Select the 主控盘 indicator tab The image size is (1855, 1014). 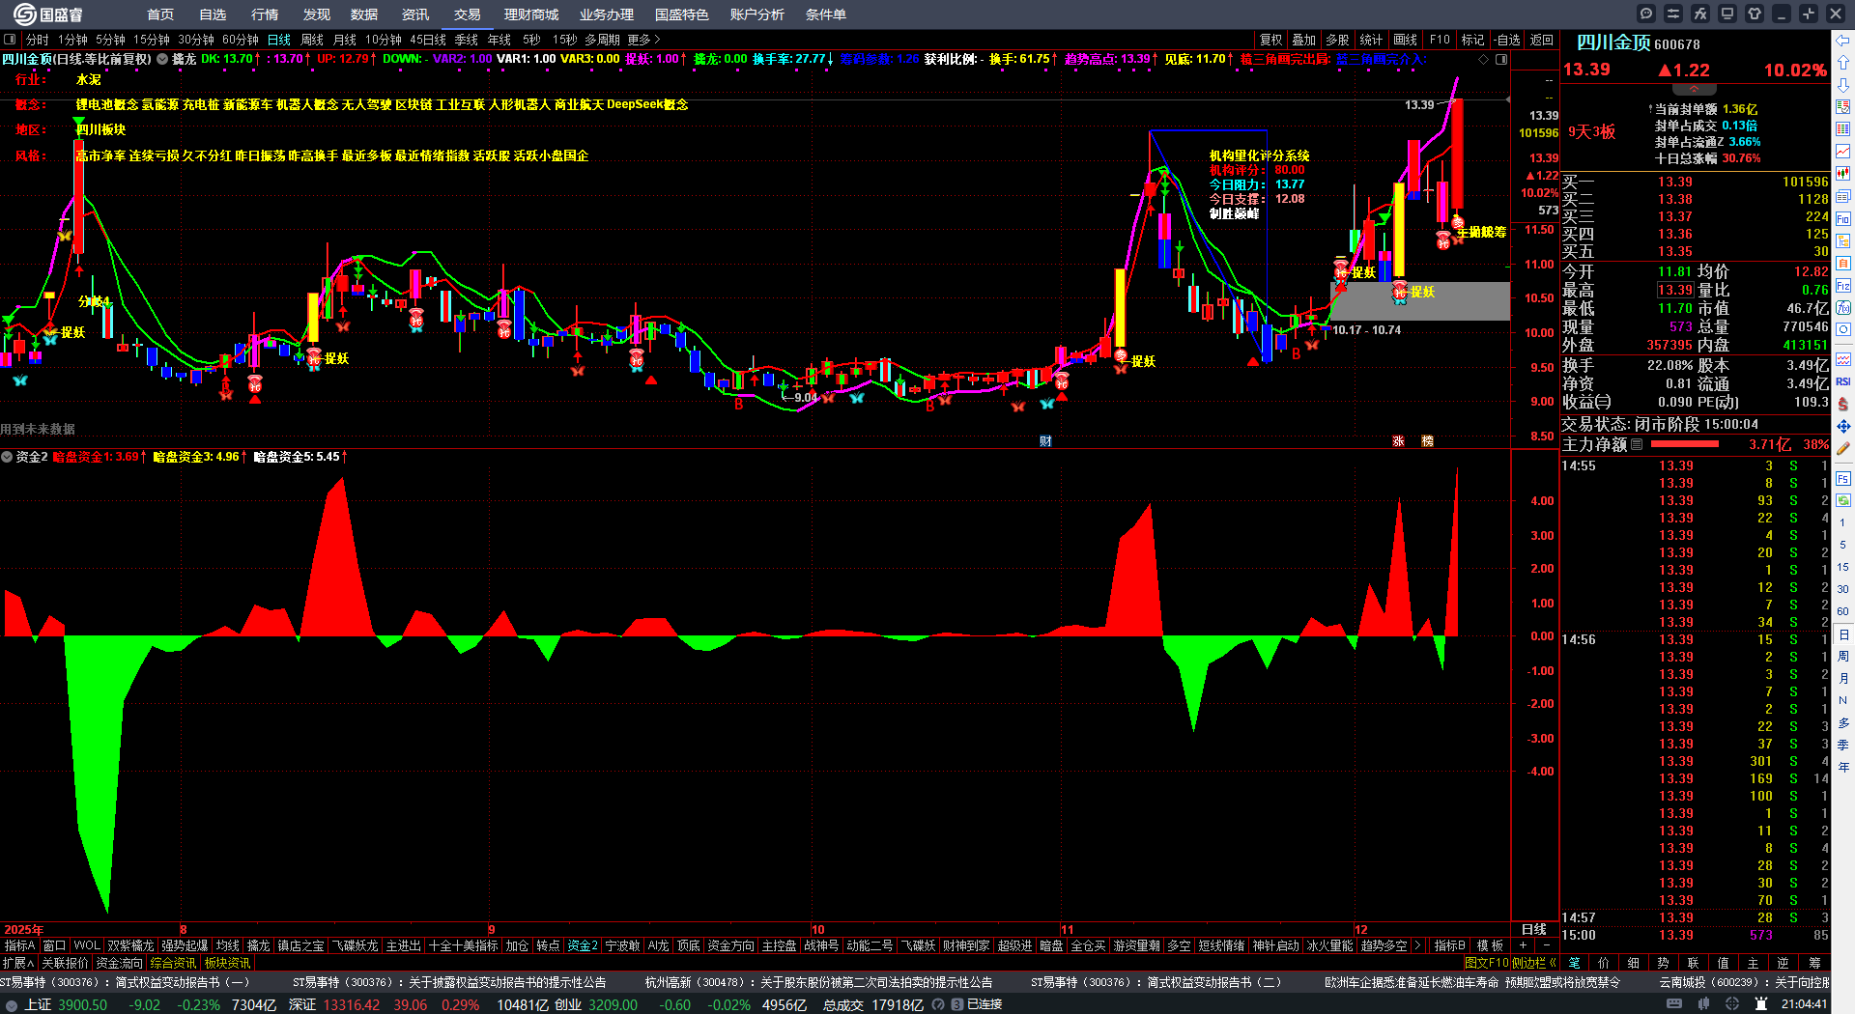pos(779,945)
